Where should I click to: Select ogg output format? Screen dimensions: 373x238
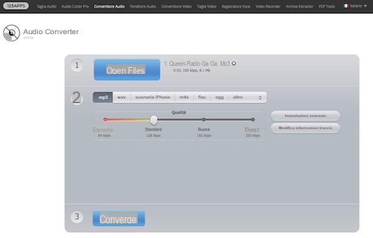(x=220, y=98)
